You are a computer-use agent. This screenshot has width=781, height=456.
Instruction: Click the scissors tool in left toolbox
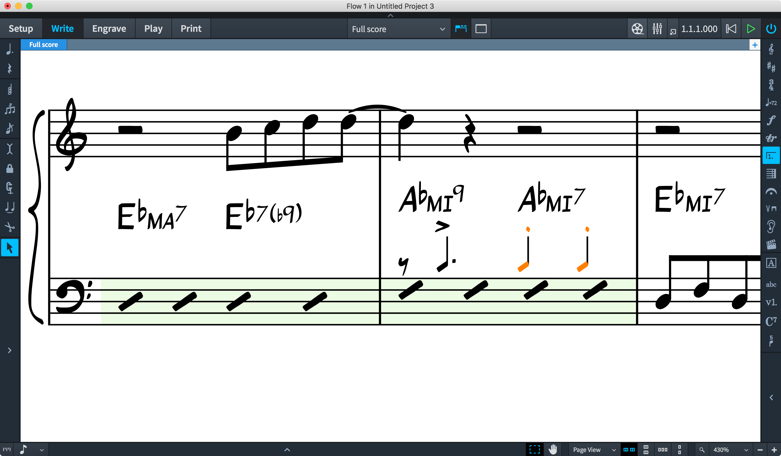click(9, 227)
